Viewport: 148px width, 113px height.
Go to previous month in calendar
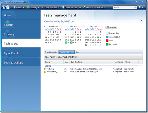(x=45, y=26)
